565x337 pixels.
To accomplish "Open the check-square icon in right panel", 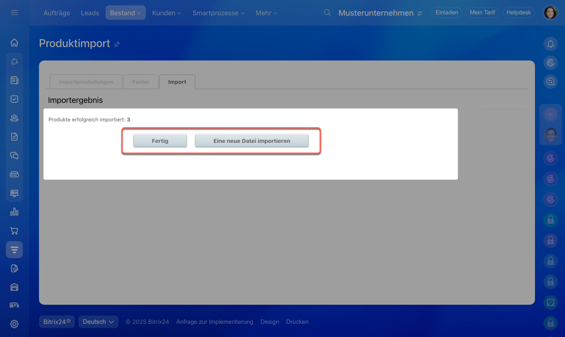I will click(x=550, y=303).
